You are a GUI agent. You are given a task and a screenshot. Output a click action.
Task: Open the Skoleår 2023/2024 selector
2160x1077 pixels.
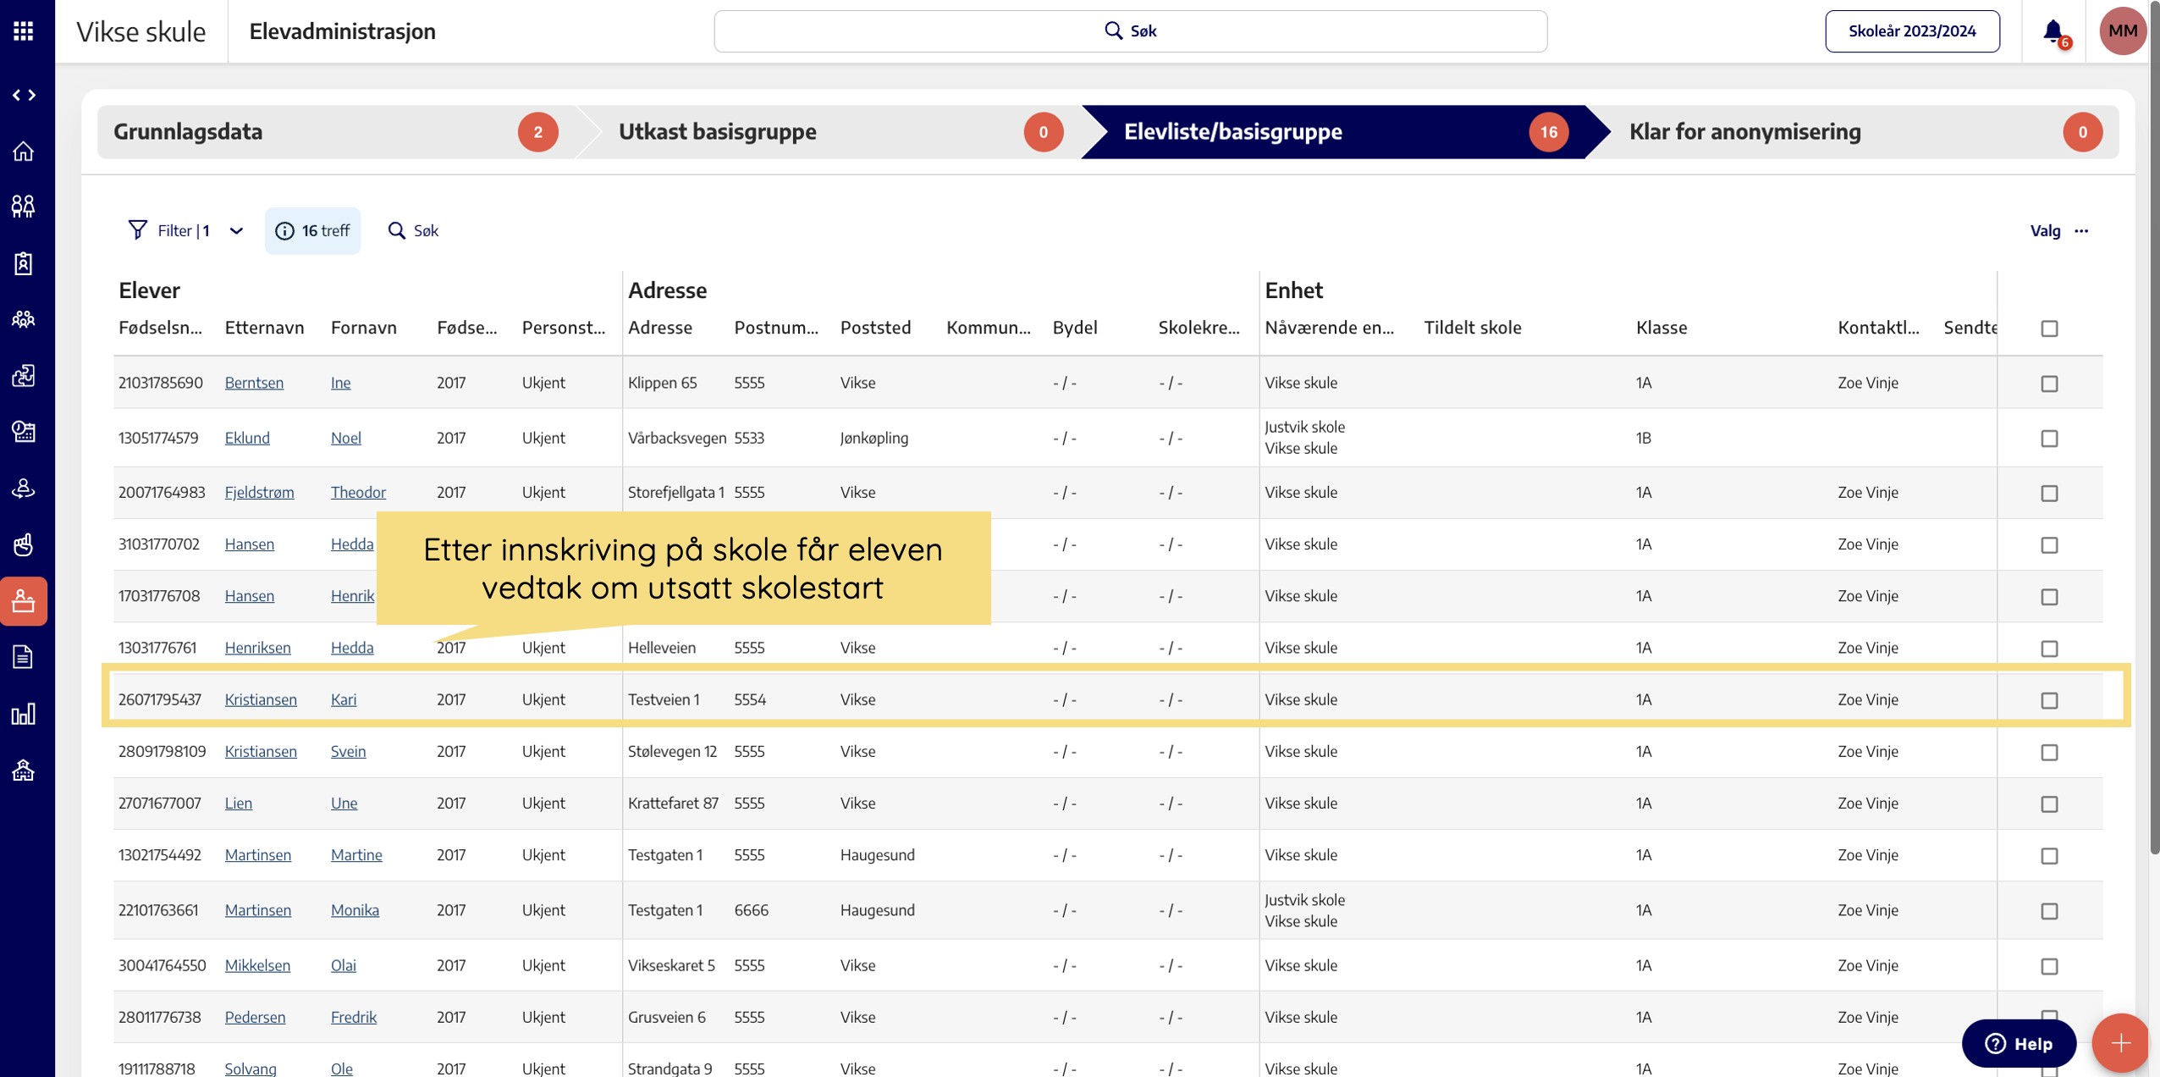coord(1912,31)
